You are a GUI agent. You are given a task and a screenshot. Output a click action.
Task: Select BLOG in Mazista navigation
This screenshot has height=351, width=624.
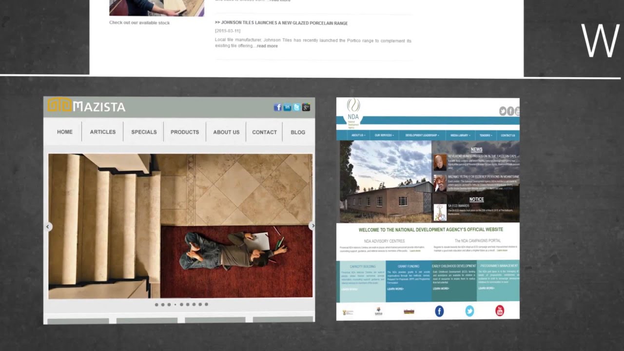[x=298, y=132]
